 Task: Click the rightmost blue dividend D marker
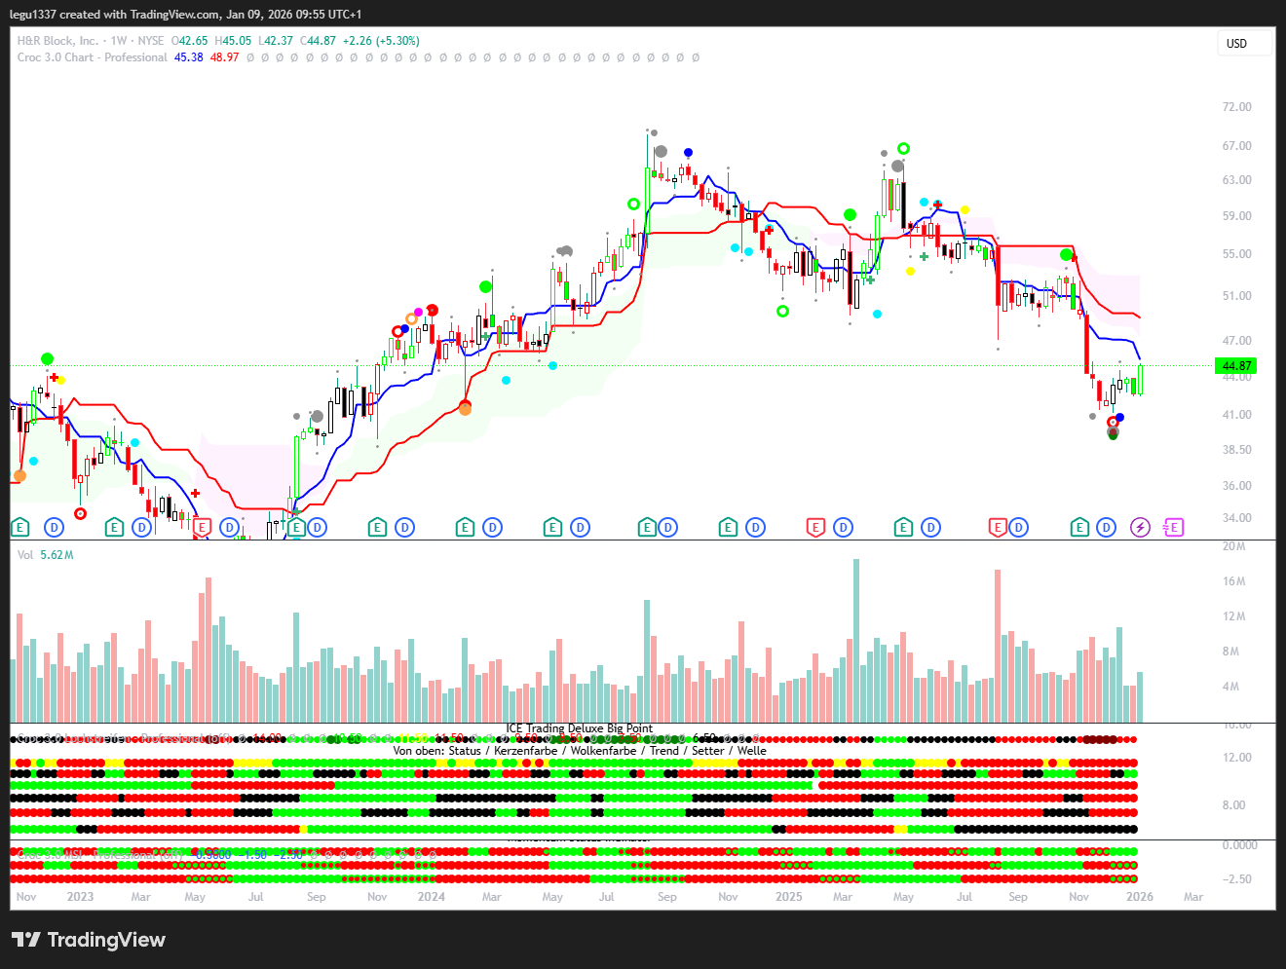point(1106,528)
